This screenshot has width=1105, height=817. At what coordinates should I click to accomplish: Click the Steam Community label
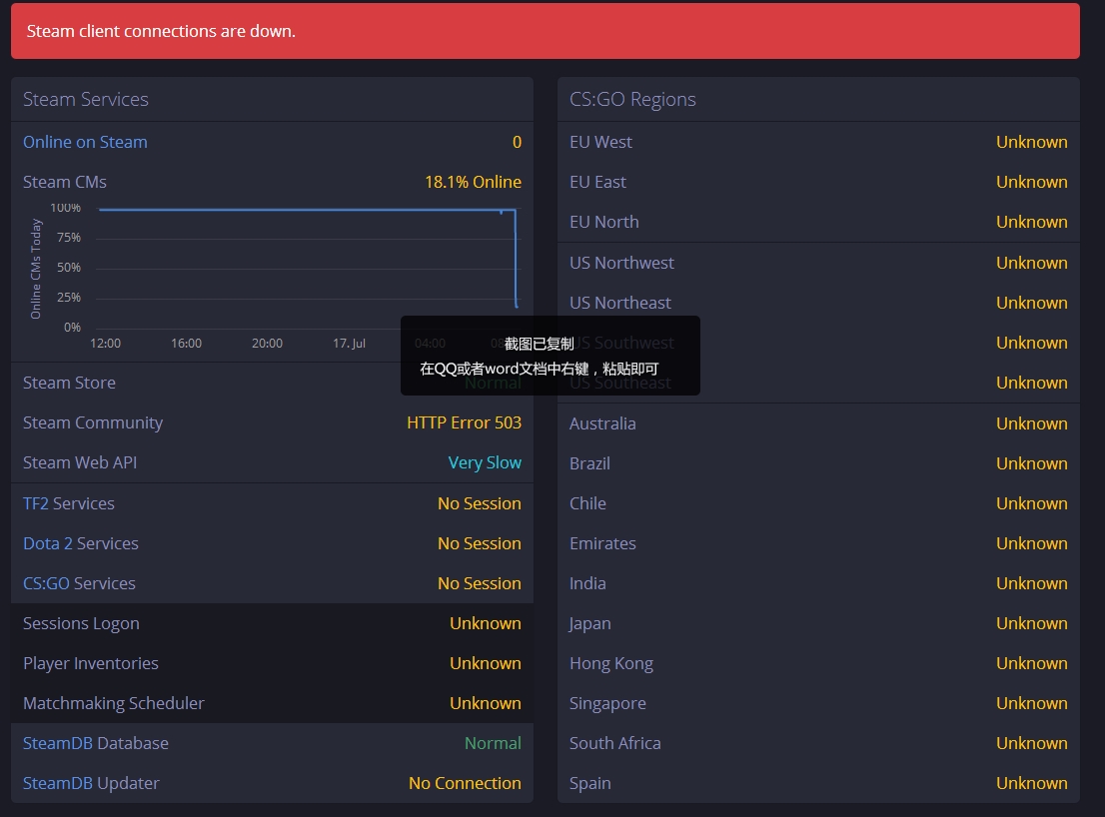(x=92, y=422)
